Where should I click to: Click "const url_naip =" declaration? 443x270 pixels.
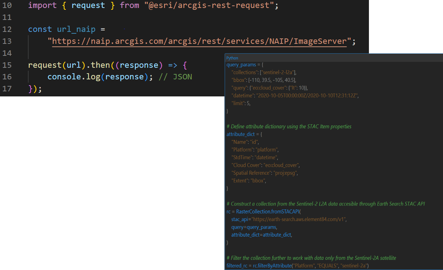point(66,29)
